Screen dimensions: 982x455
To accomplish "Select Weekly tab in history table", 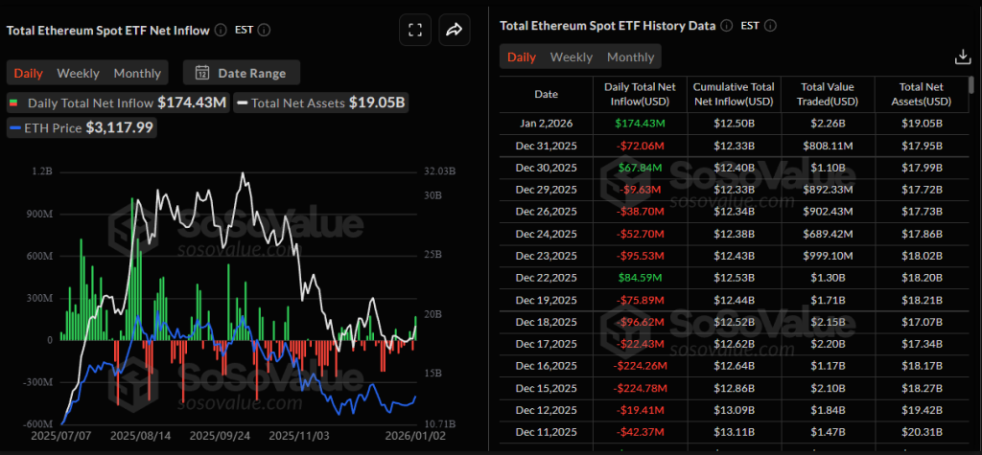I will [571, 57].
